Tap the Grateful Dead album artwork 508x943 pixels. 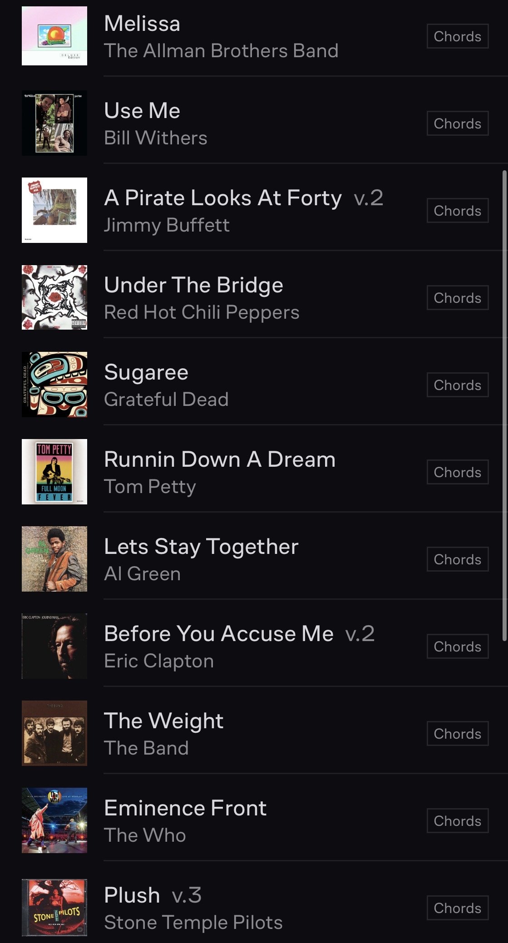point(54,385)
